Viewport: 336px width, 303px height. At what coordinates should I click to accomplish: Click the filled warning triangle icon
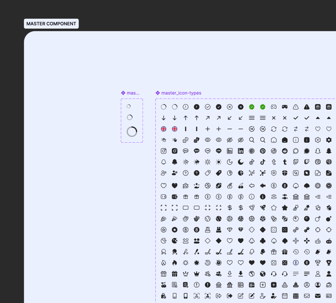[307, 107]
